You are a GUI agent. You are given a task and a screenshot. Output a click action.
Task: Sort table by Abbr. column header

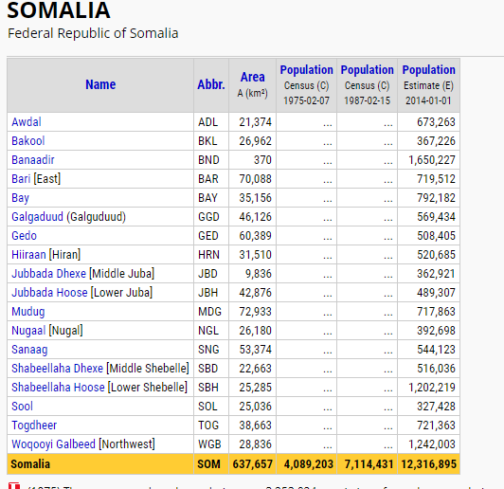tap(211, 84)
